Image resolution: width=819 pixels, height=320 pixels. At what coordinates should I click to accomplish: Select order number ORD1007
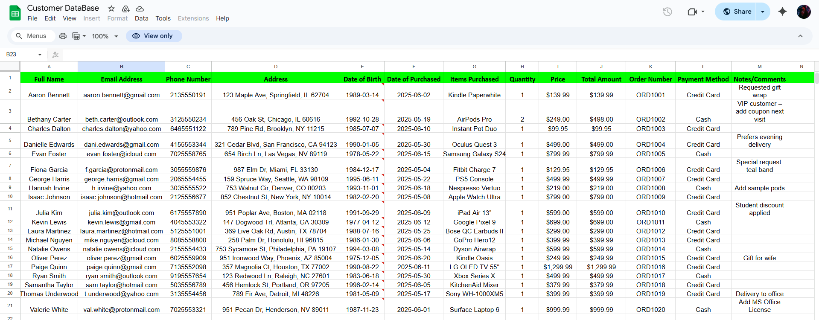coord(650,179)
